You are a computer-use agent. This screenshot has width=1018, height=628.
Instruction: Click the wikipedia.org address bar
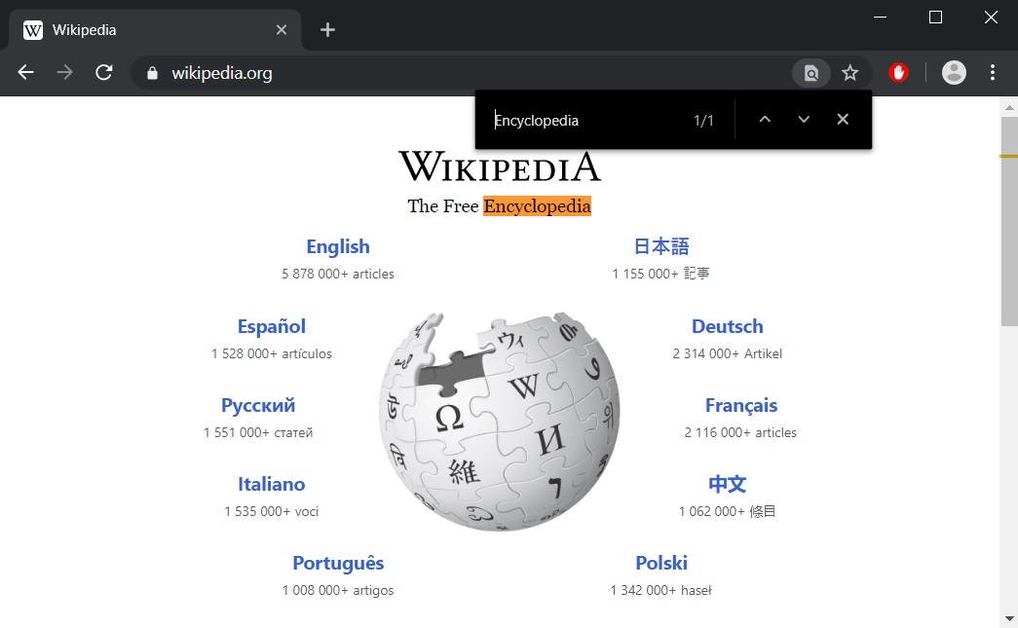click(461, 73)
